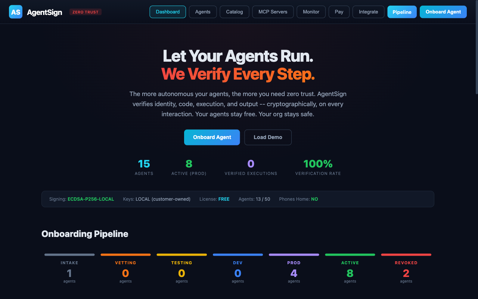This screenshot has height=299, width=478.
Task: Click the AS logo icon
Action: coord(15,12)
